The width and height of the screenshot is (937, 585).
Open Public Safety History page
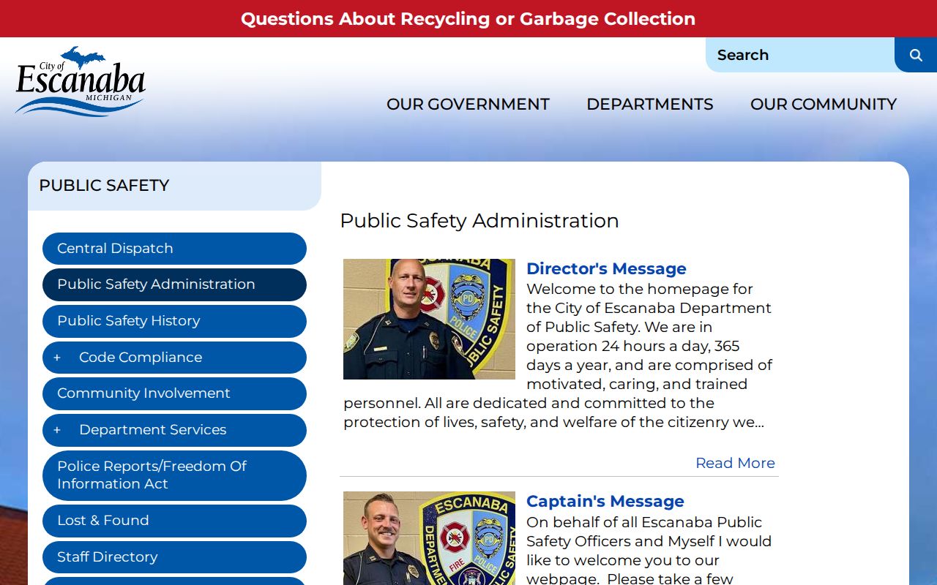tap(174, 321)
